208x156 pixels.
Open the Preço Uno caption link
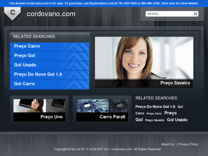[x=51, y=117]
